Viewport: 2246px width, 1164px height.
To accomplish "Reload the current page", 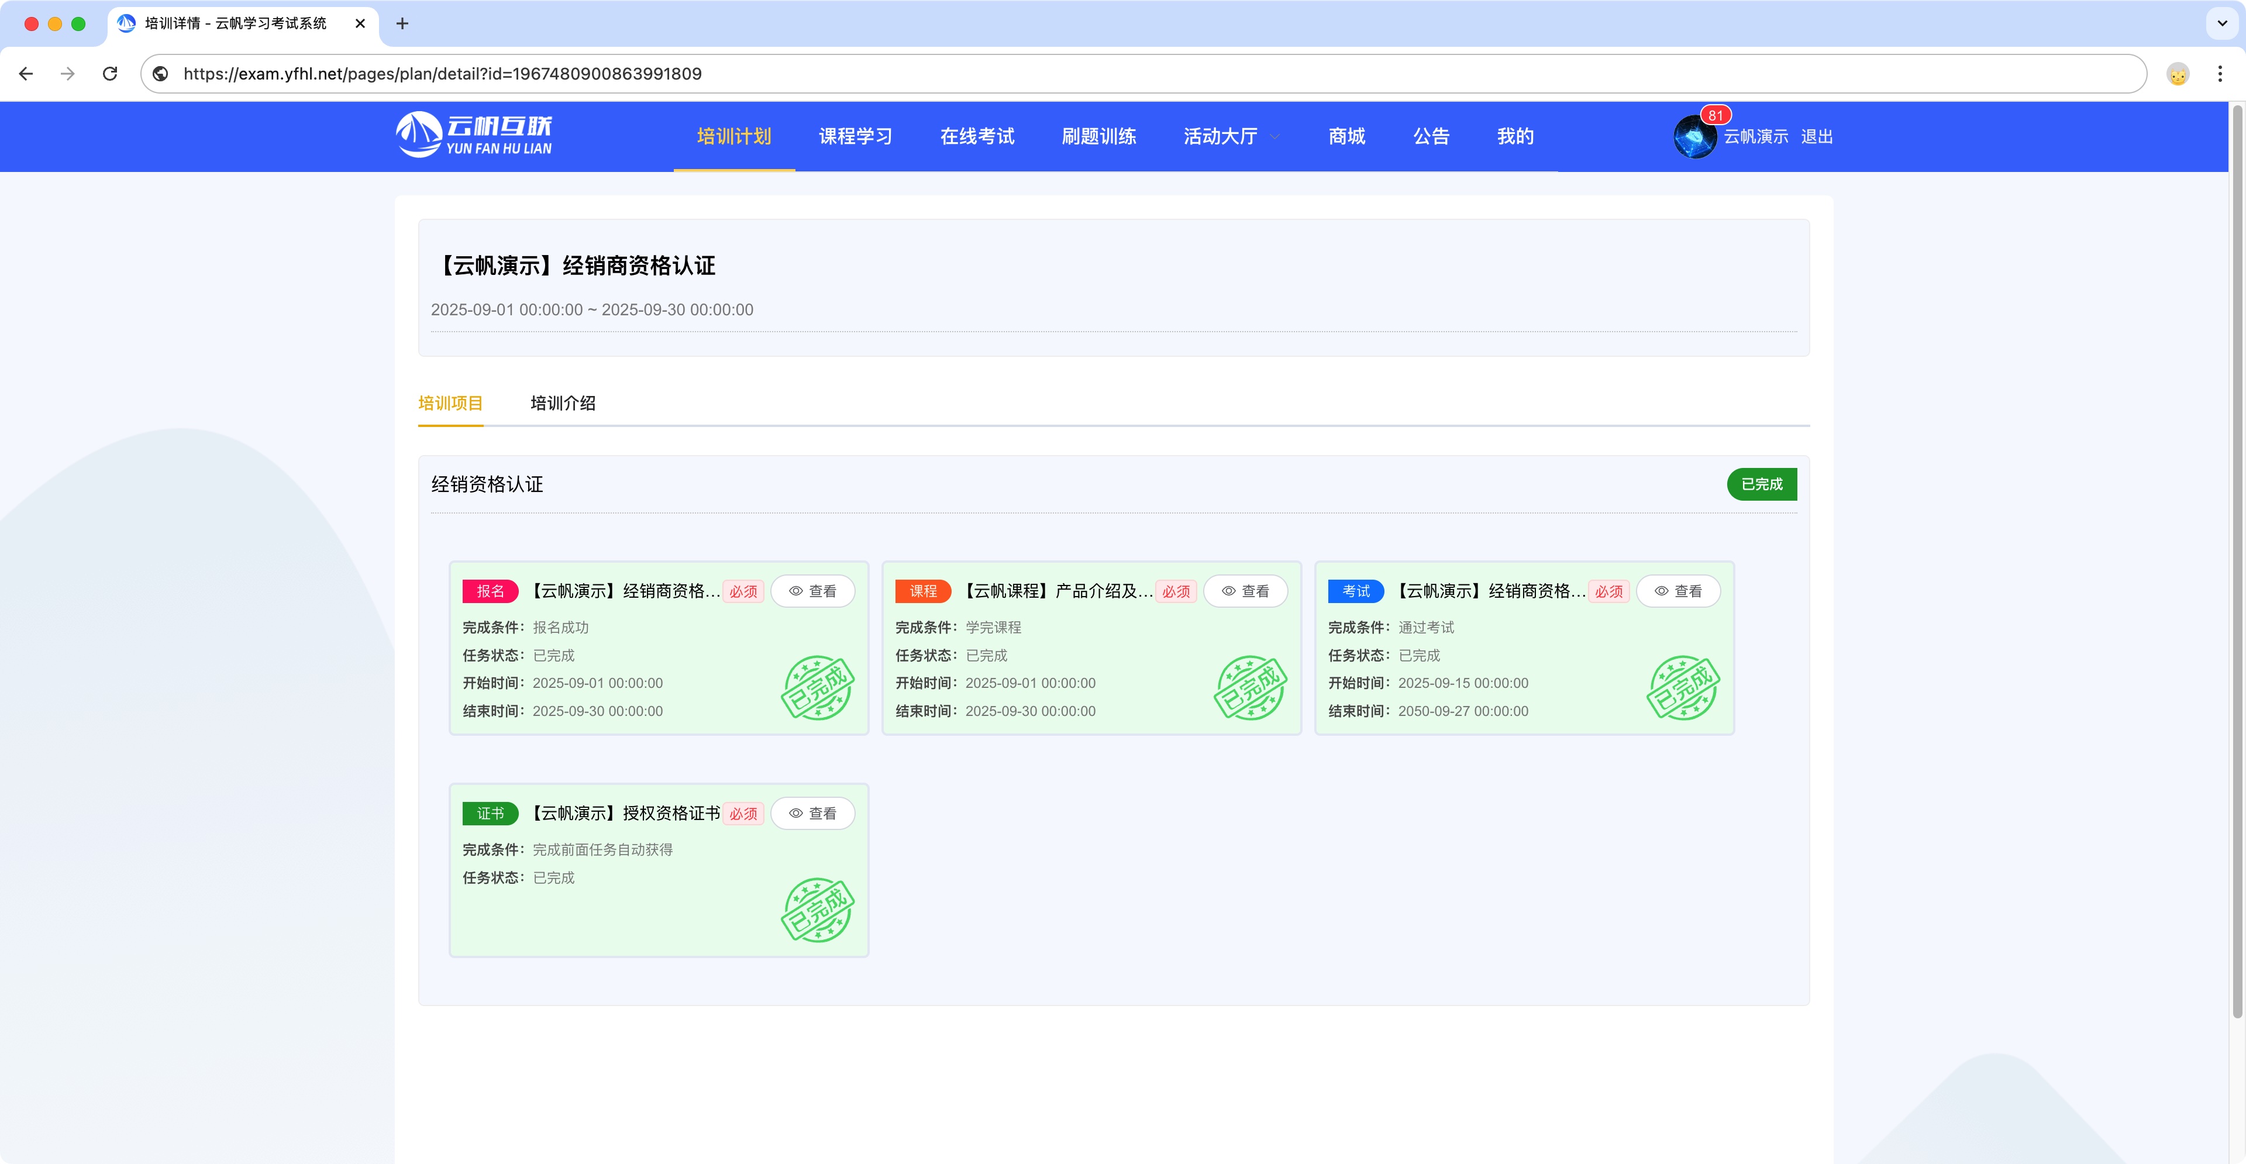I will tap(110, 73).
